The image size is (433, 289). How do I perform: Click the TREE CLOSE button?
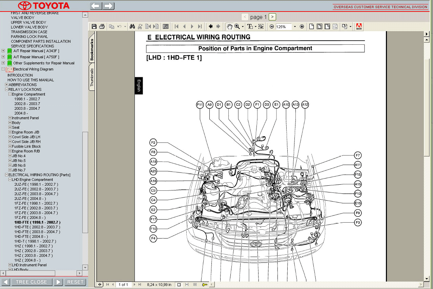[x=32, y=282]
